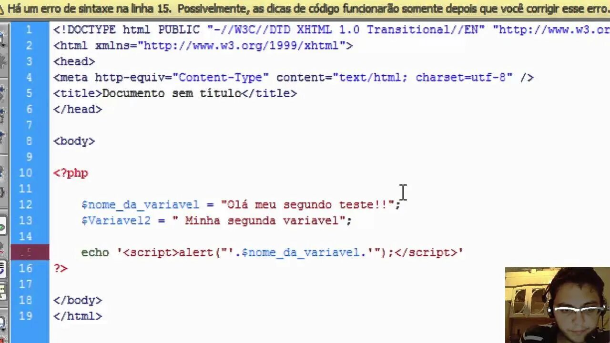610x343 pixels.
Task: Click the string "Olá meu segundo teste!!"
Action: click(307, 205)
